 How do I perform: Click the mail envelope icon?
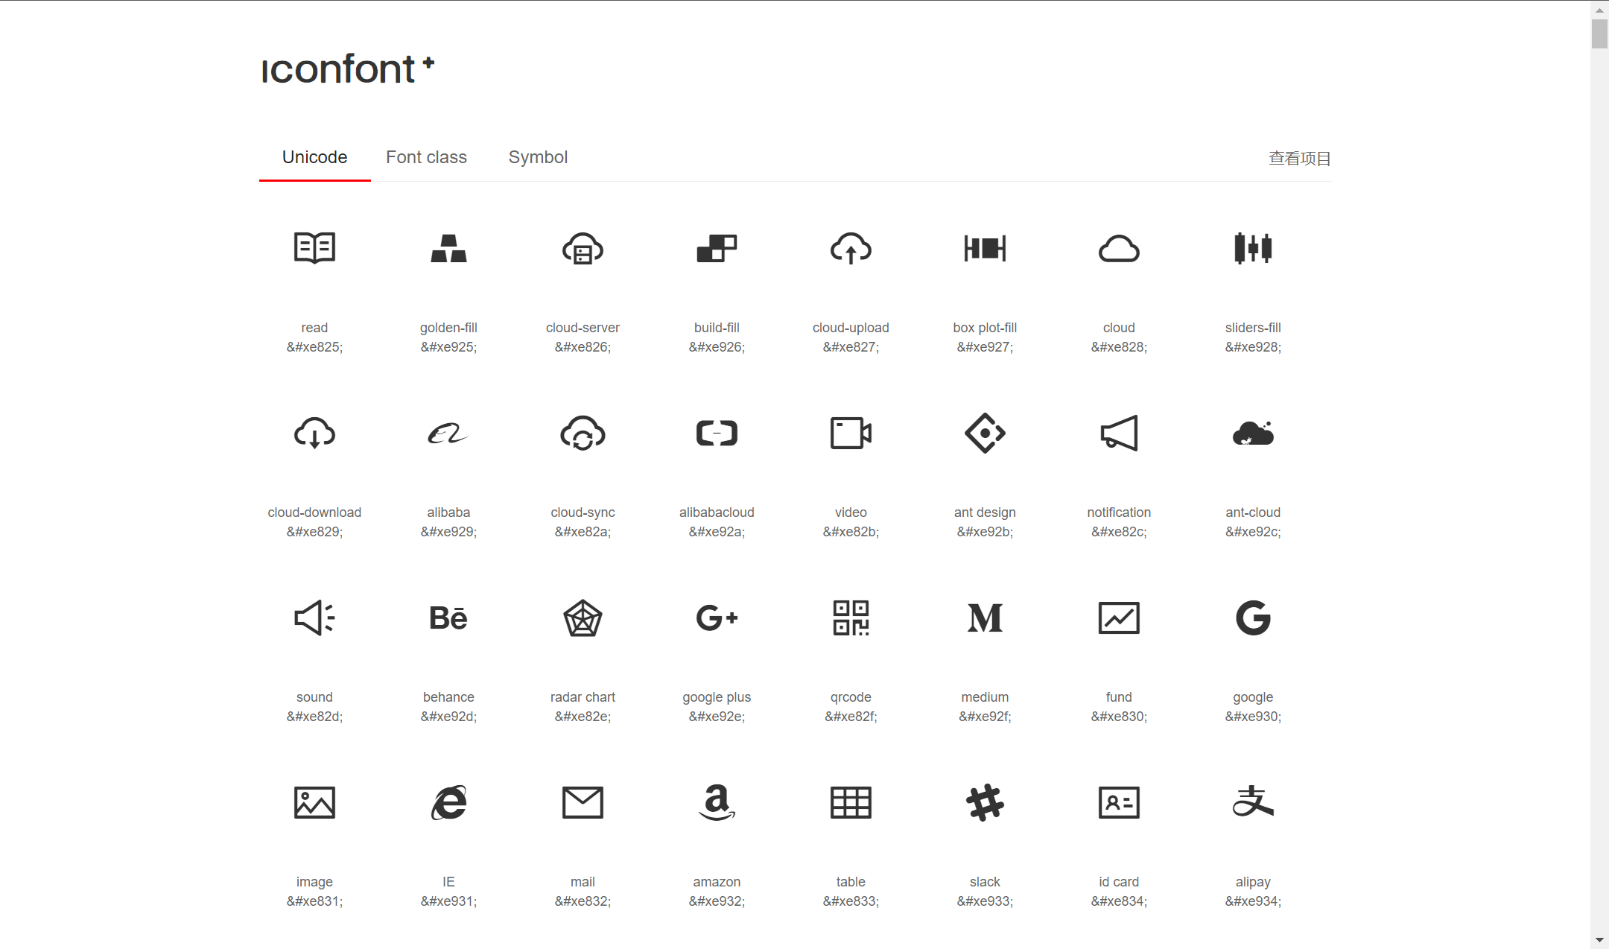pyautogui.click(x=583, y=802)
